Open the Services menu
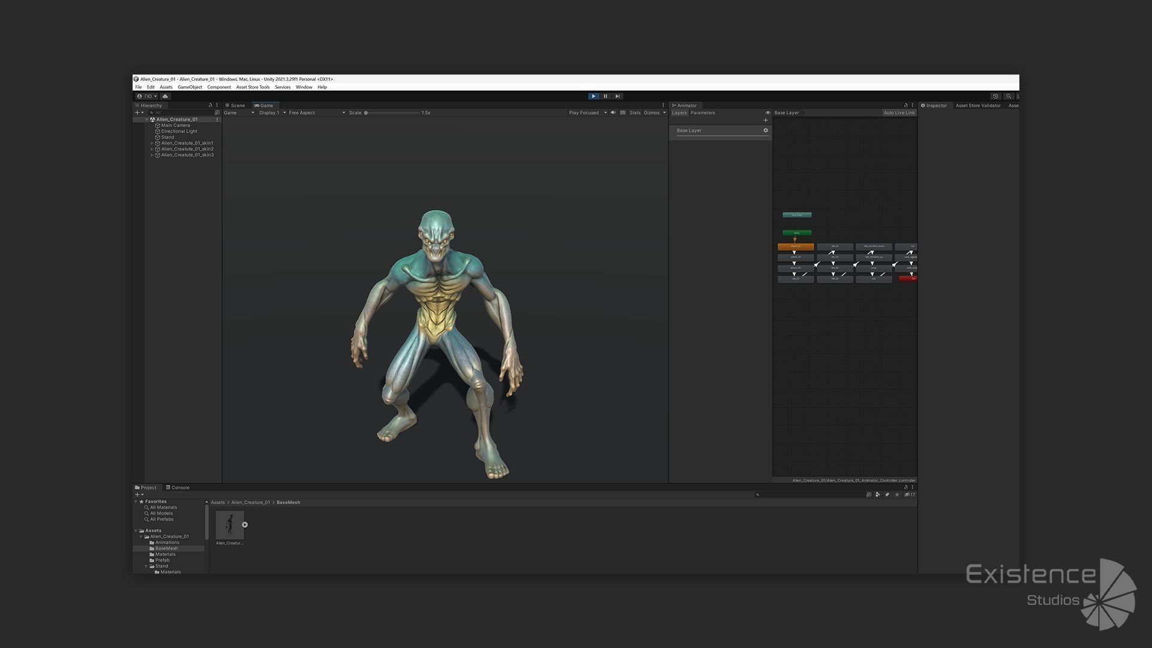1152x648 pixels. [x=283, y=87]
